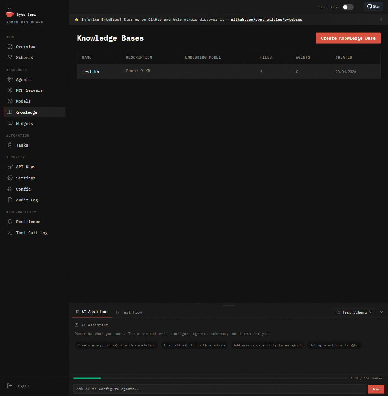Viewport: 388px width, 396px height.
Task: Choose 'Set up a webhook trigger' suggestion
Action: pos(334,345)
